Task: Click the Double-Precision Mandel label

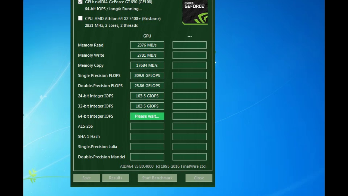Action: click(102, 157)
